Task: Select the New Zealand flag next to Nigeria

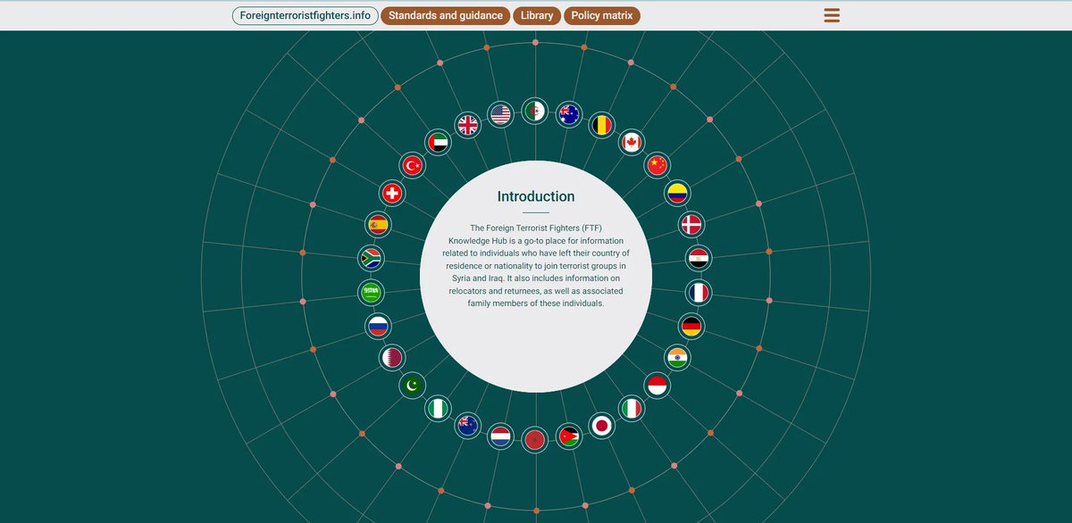Action: click(467, 426)
